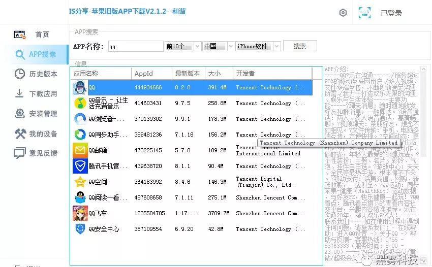
Task: Click the QQ音乐 app icon
Action: (x=80, y=103)
